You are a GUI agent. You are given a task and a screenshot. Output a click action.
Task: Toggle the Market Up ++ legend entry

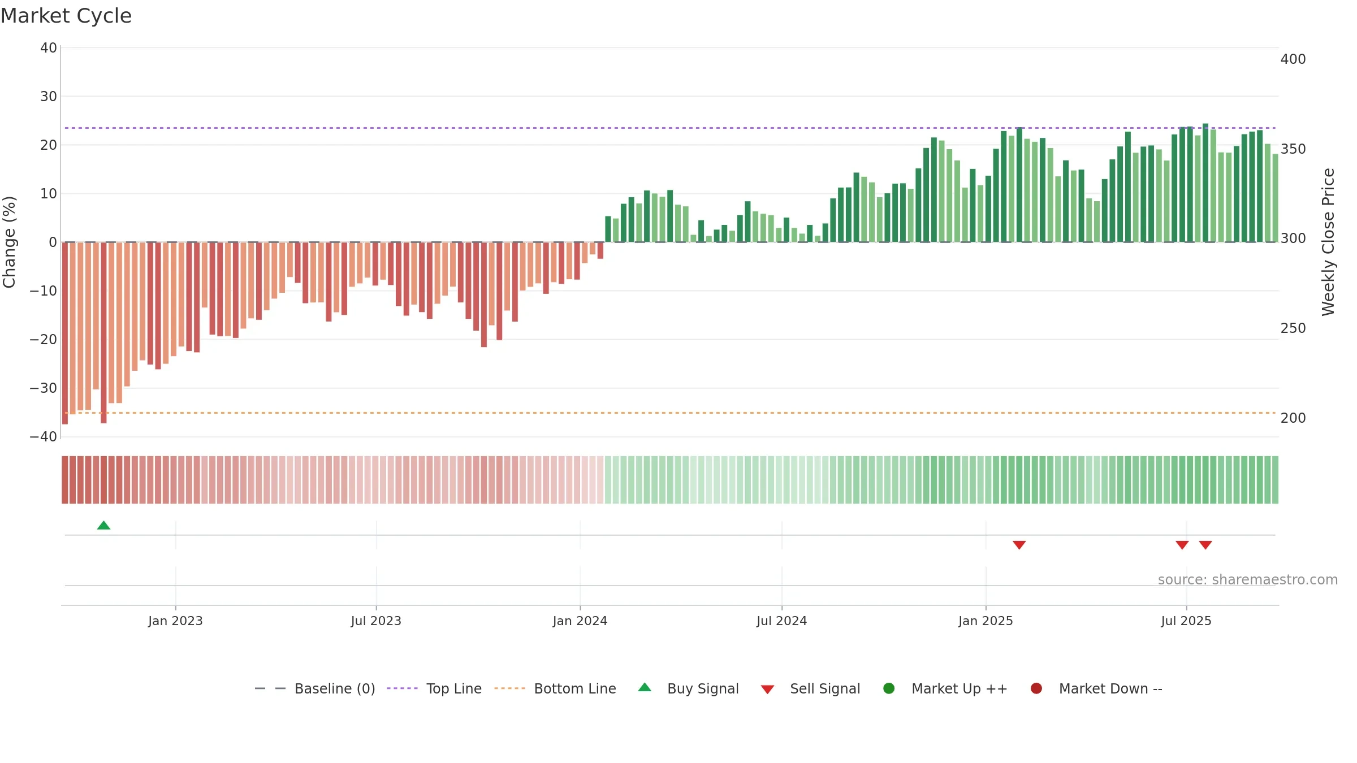click(x=945, y=688)
